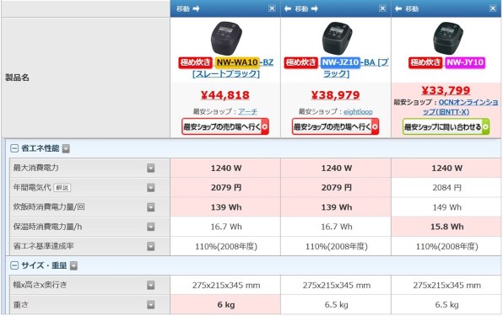
Task: Open the dropdown for 保温時消費電力量/h row
Action: (x=151, y=227)
